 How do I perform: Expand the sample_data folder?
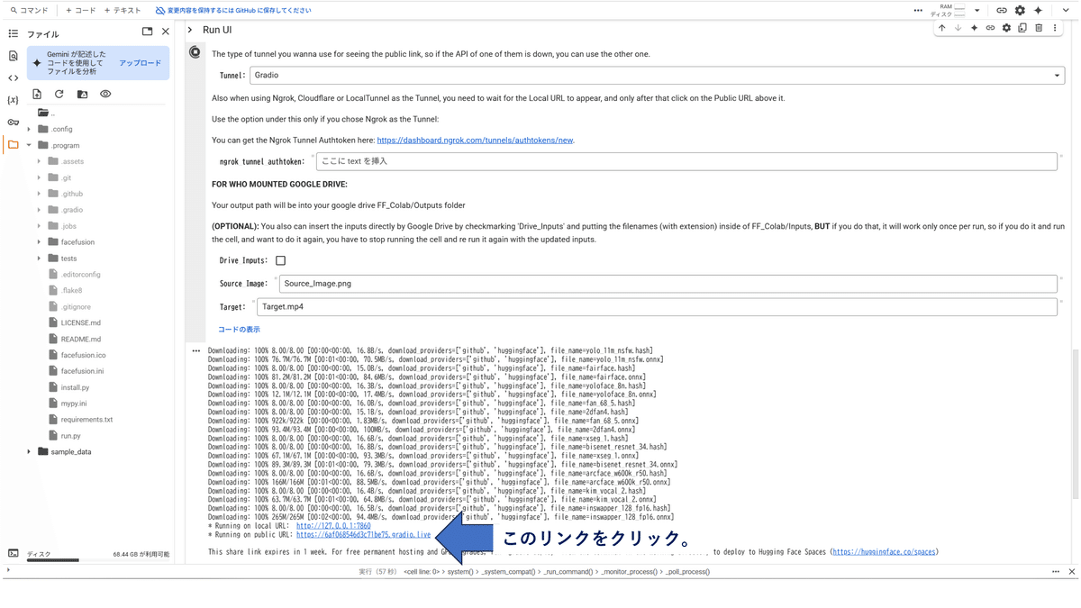(29, 452)
